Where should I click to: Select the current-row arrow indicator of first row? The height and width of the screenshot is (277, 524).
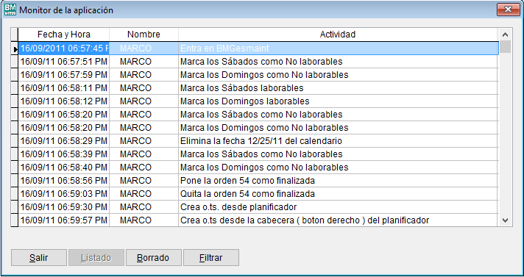[15, 48]
